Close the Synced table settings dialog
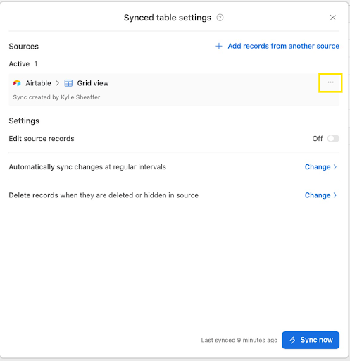The height and width of the screenshot is (361, 350). 332,18
